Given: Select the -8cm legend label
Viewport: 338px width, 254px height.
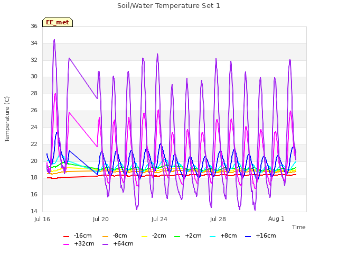Looking at the screenshot, I should click(x=120, y=235).
